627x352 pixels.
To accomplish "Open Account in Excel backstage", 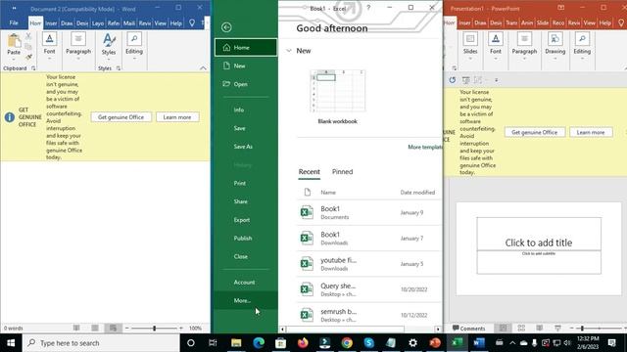I will [246, 283].
